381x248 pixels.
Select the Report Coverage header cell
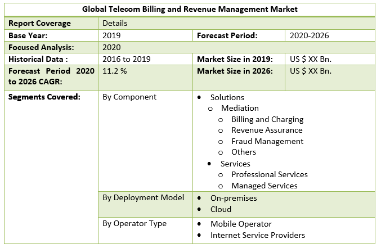point(39,24)
